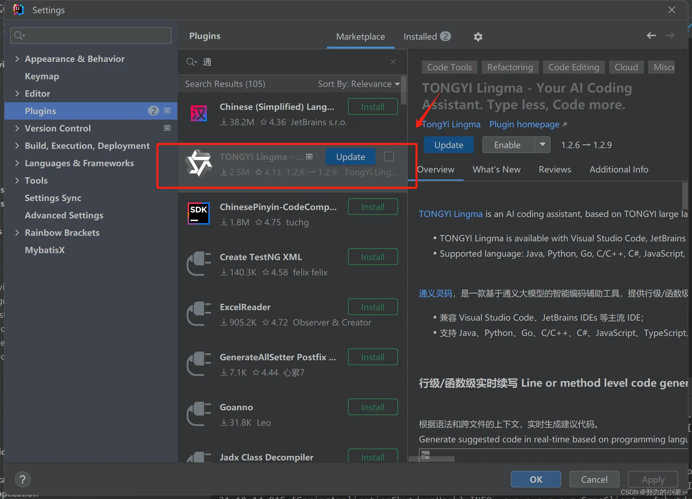Image resolution: width=692 pixels, height=499 pixels.
Task: Expand the Tools section
Action: click(17, 180)
